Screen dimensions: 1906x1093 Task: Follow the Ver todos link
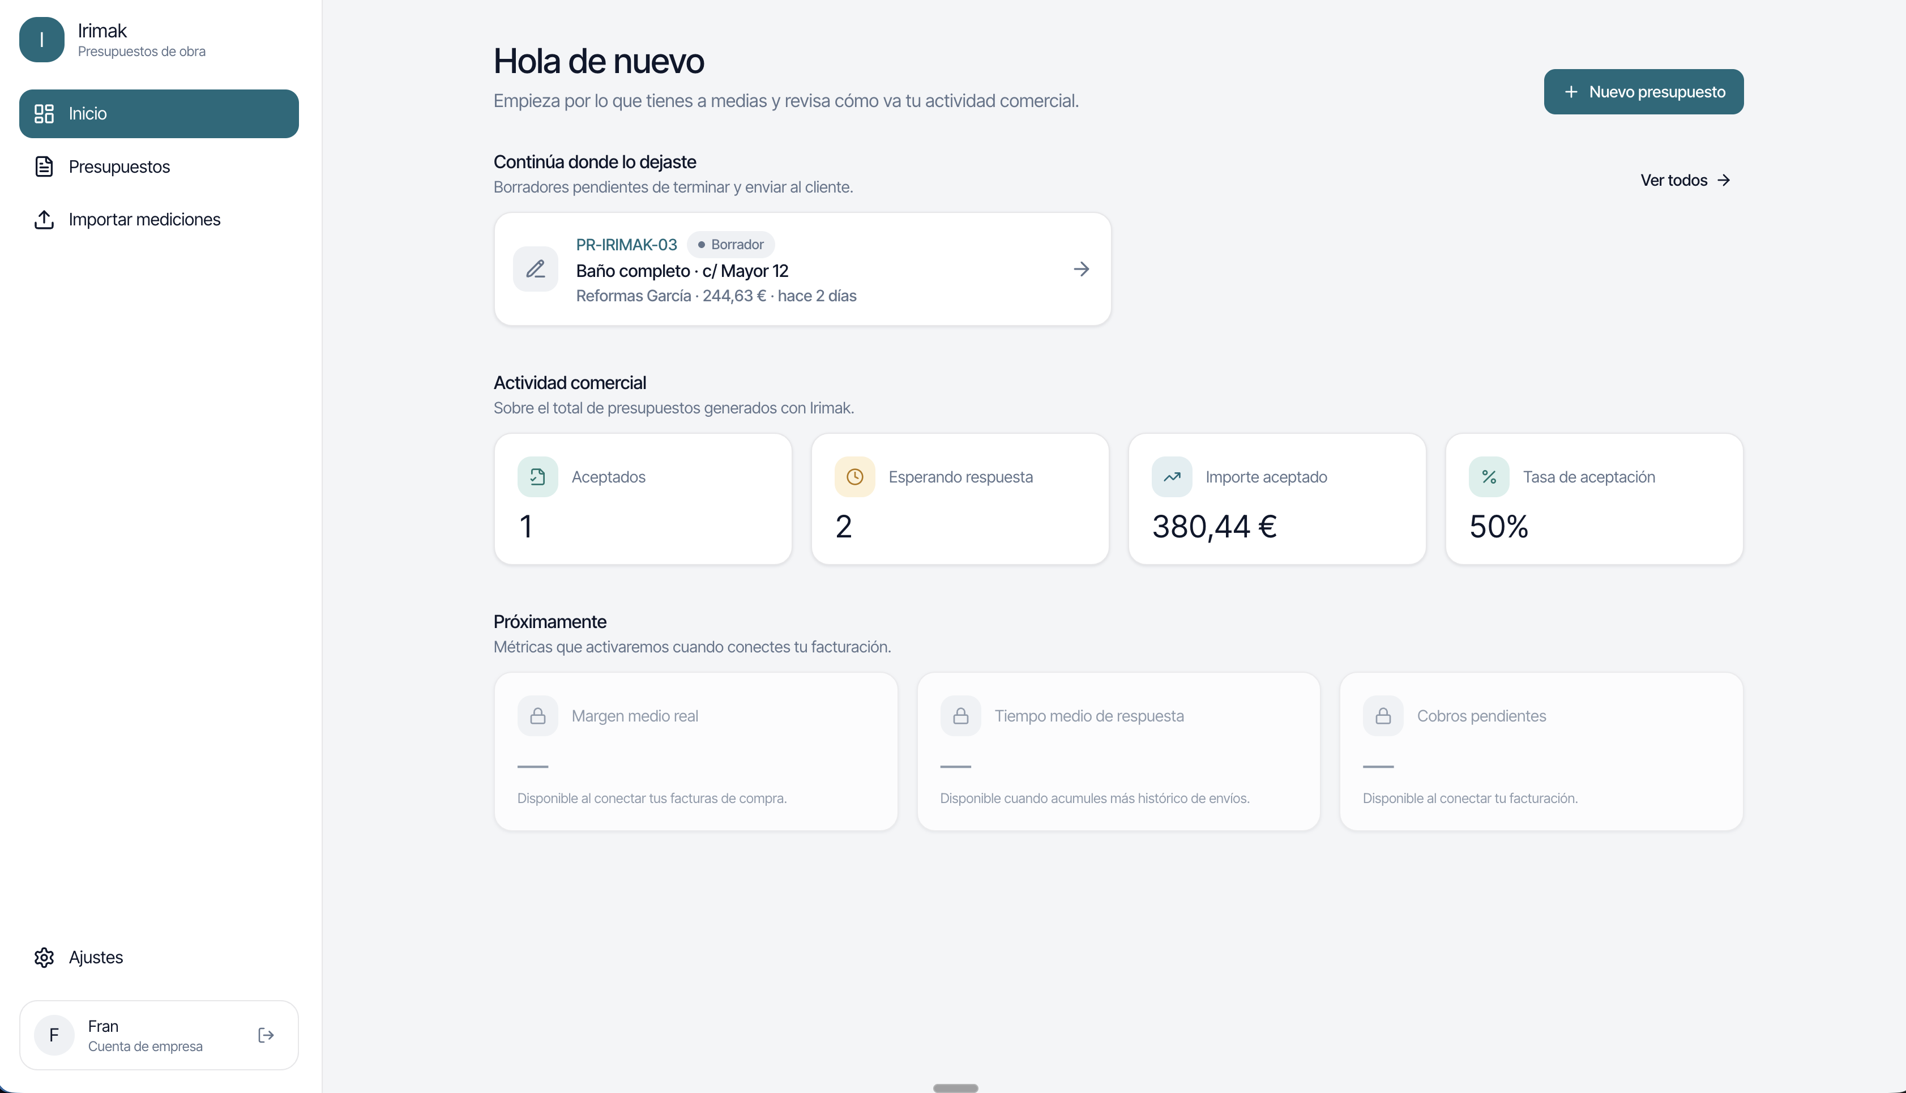tap(1685, 180)
